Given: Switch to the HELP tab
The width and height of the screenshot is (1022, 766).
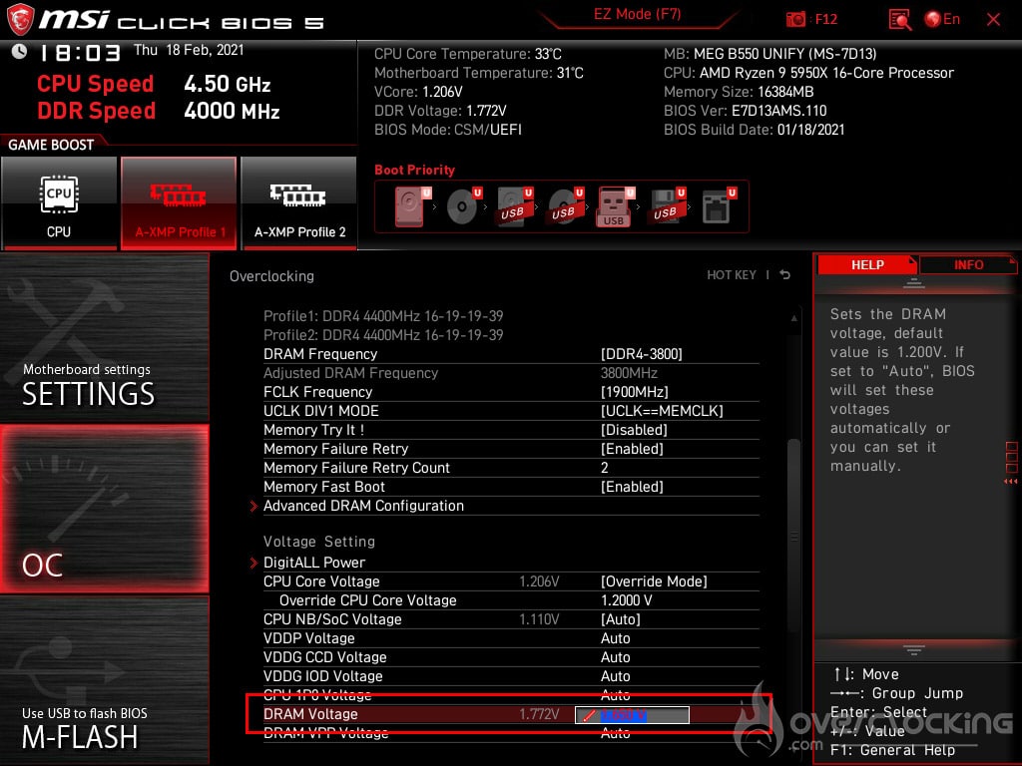Looking at the screenshot, I should click(867, 265).
